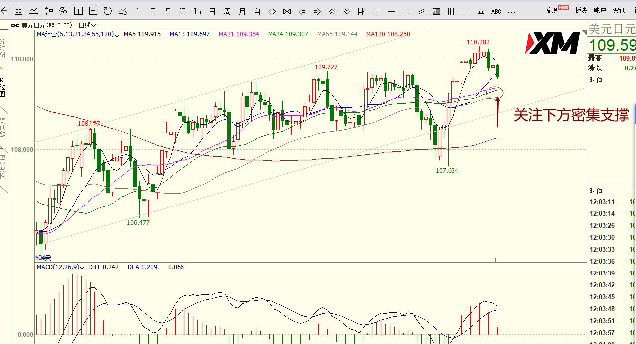Select the vertical line tool

(406, 11)
